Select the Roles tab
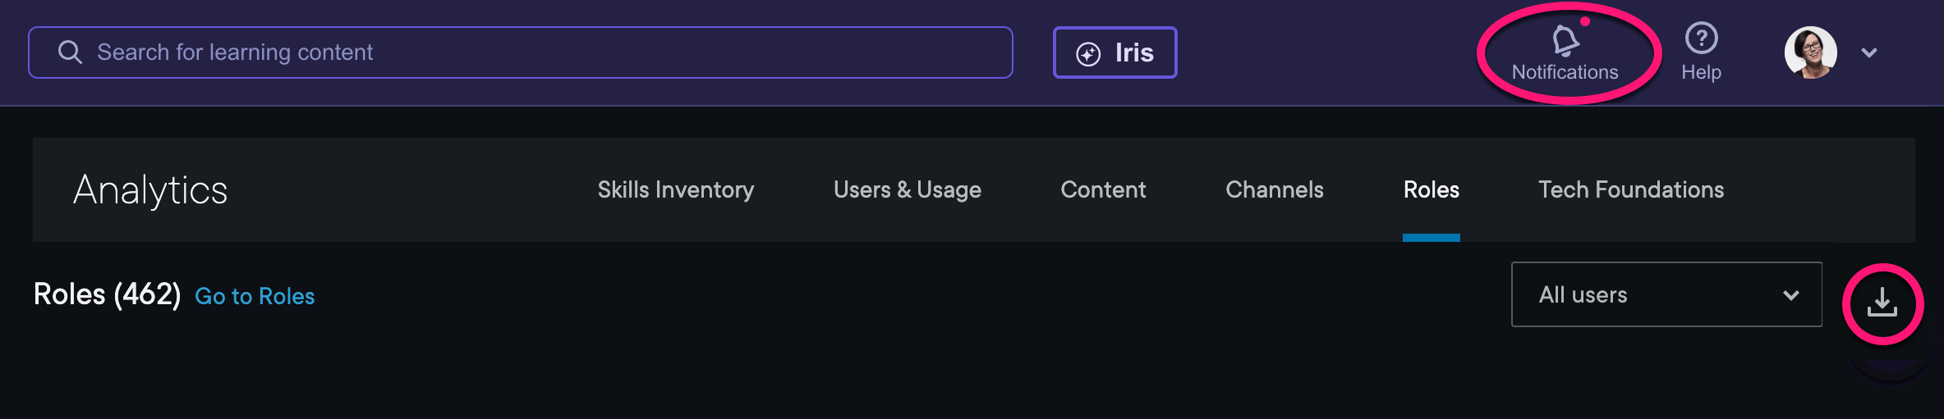The width and height of the screenshot is (1944, 419). pos(1431,190)
